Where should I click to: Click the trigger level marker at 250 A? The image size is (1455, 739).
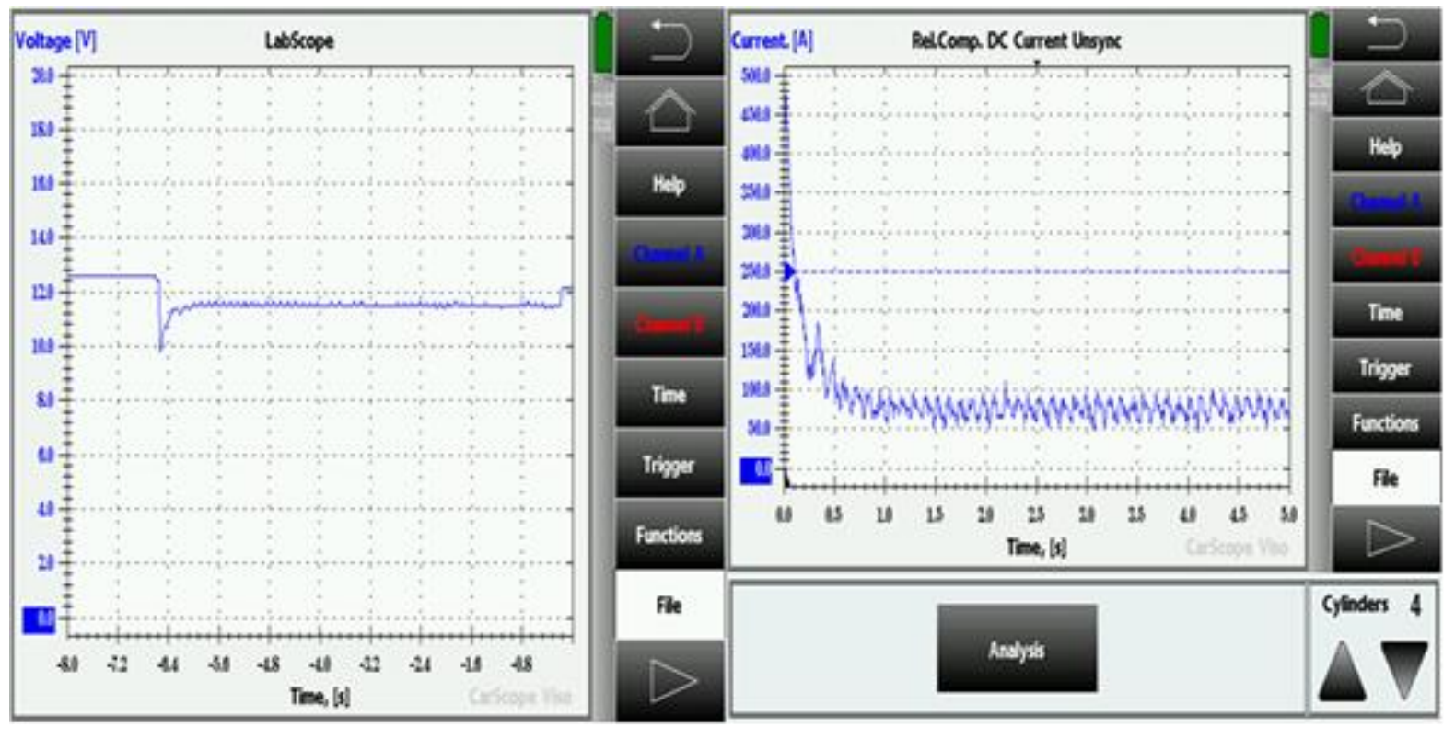(789, 271)
